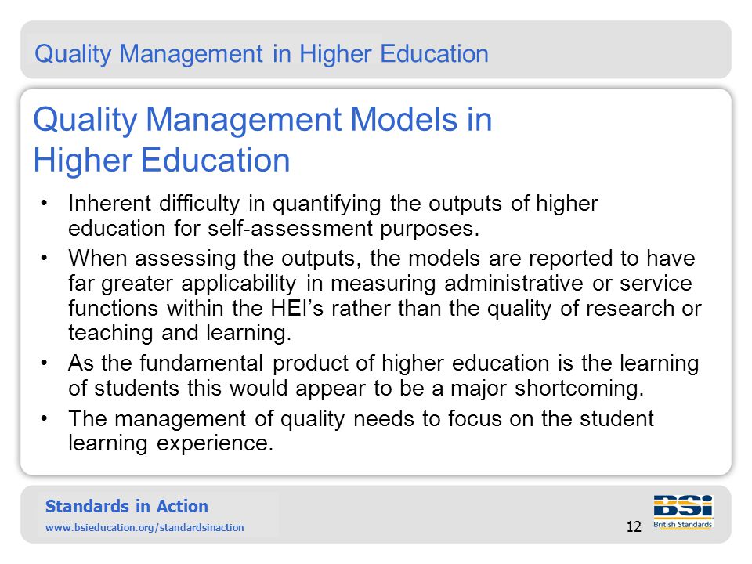Click the bullet marker before Inherent difficulty
752x564 pixels.
pyautogui.click(x=44, y=203)
